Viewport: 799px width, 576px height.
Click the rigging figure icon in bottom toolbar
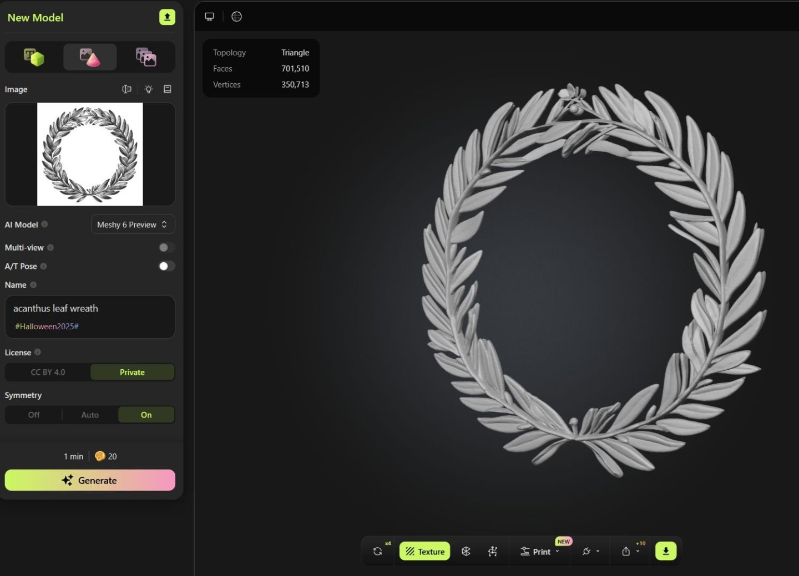click(493, 552)
